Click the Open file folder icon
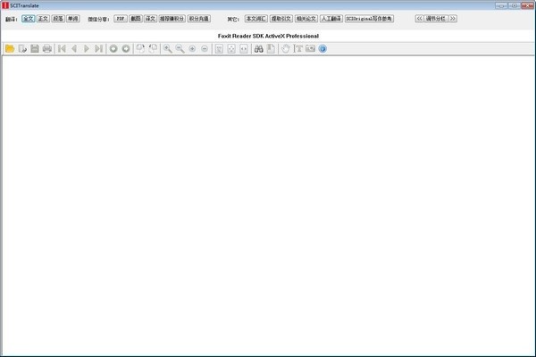This screenshot has height=357, width=536. coord(10,48)
